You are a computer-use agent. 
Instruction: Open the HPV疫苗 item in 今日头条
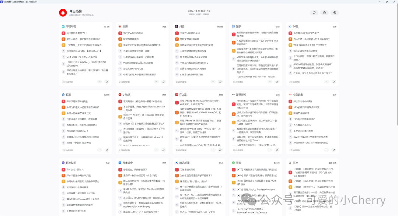(x=306, y=107)
